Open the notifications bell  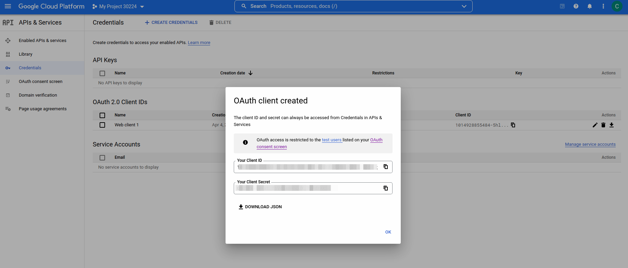click(x=590, y=6)
